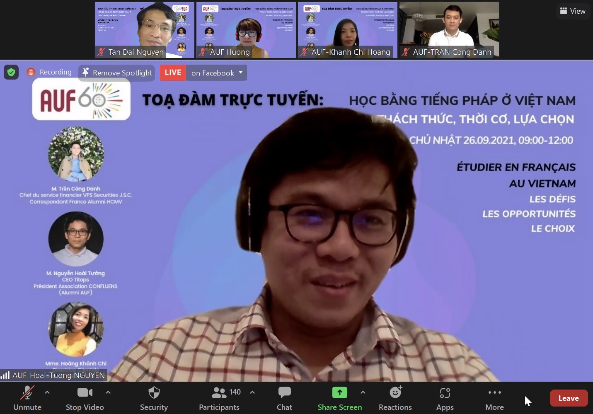This screenshot has width=593, height=414.
Task: Open the Security shield menu
Action: (154, 398)
